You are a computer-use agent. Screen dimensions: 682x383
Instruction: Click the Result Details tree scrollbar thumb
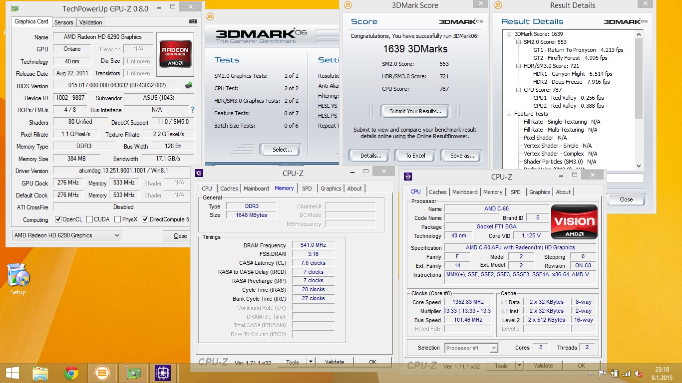pyautogui.click(x=639, y=79)
